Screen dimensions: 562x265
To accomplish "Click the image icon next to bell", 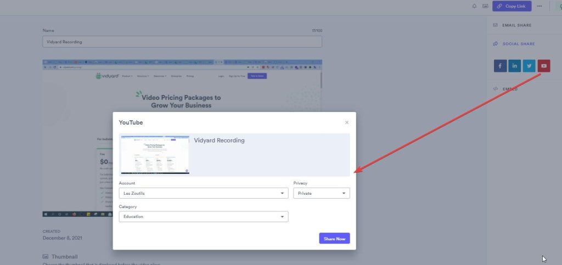I will [485, 6].
